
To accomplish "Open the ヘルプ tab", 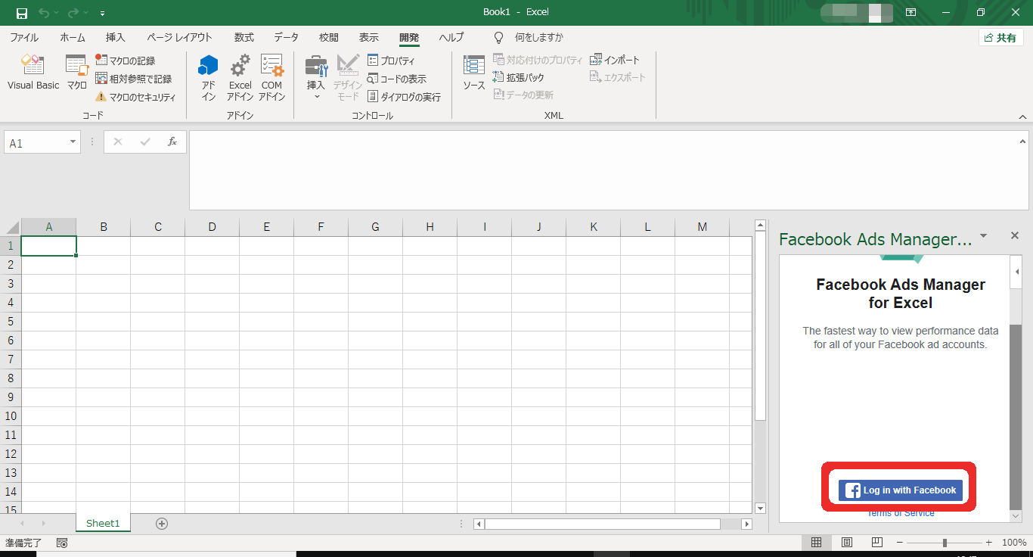I will 451,37.
